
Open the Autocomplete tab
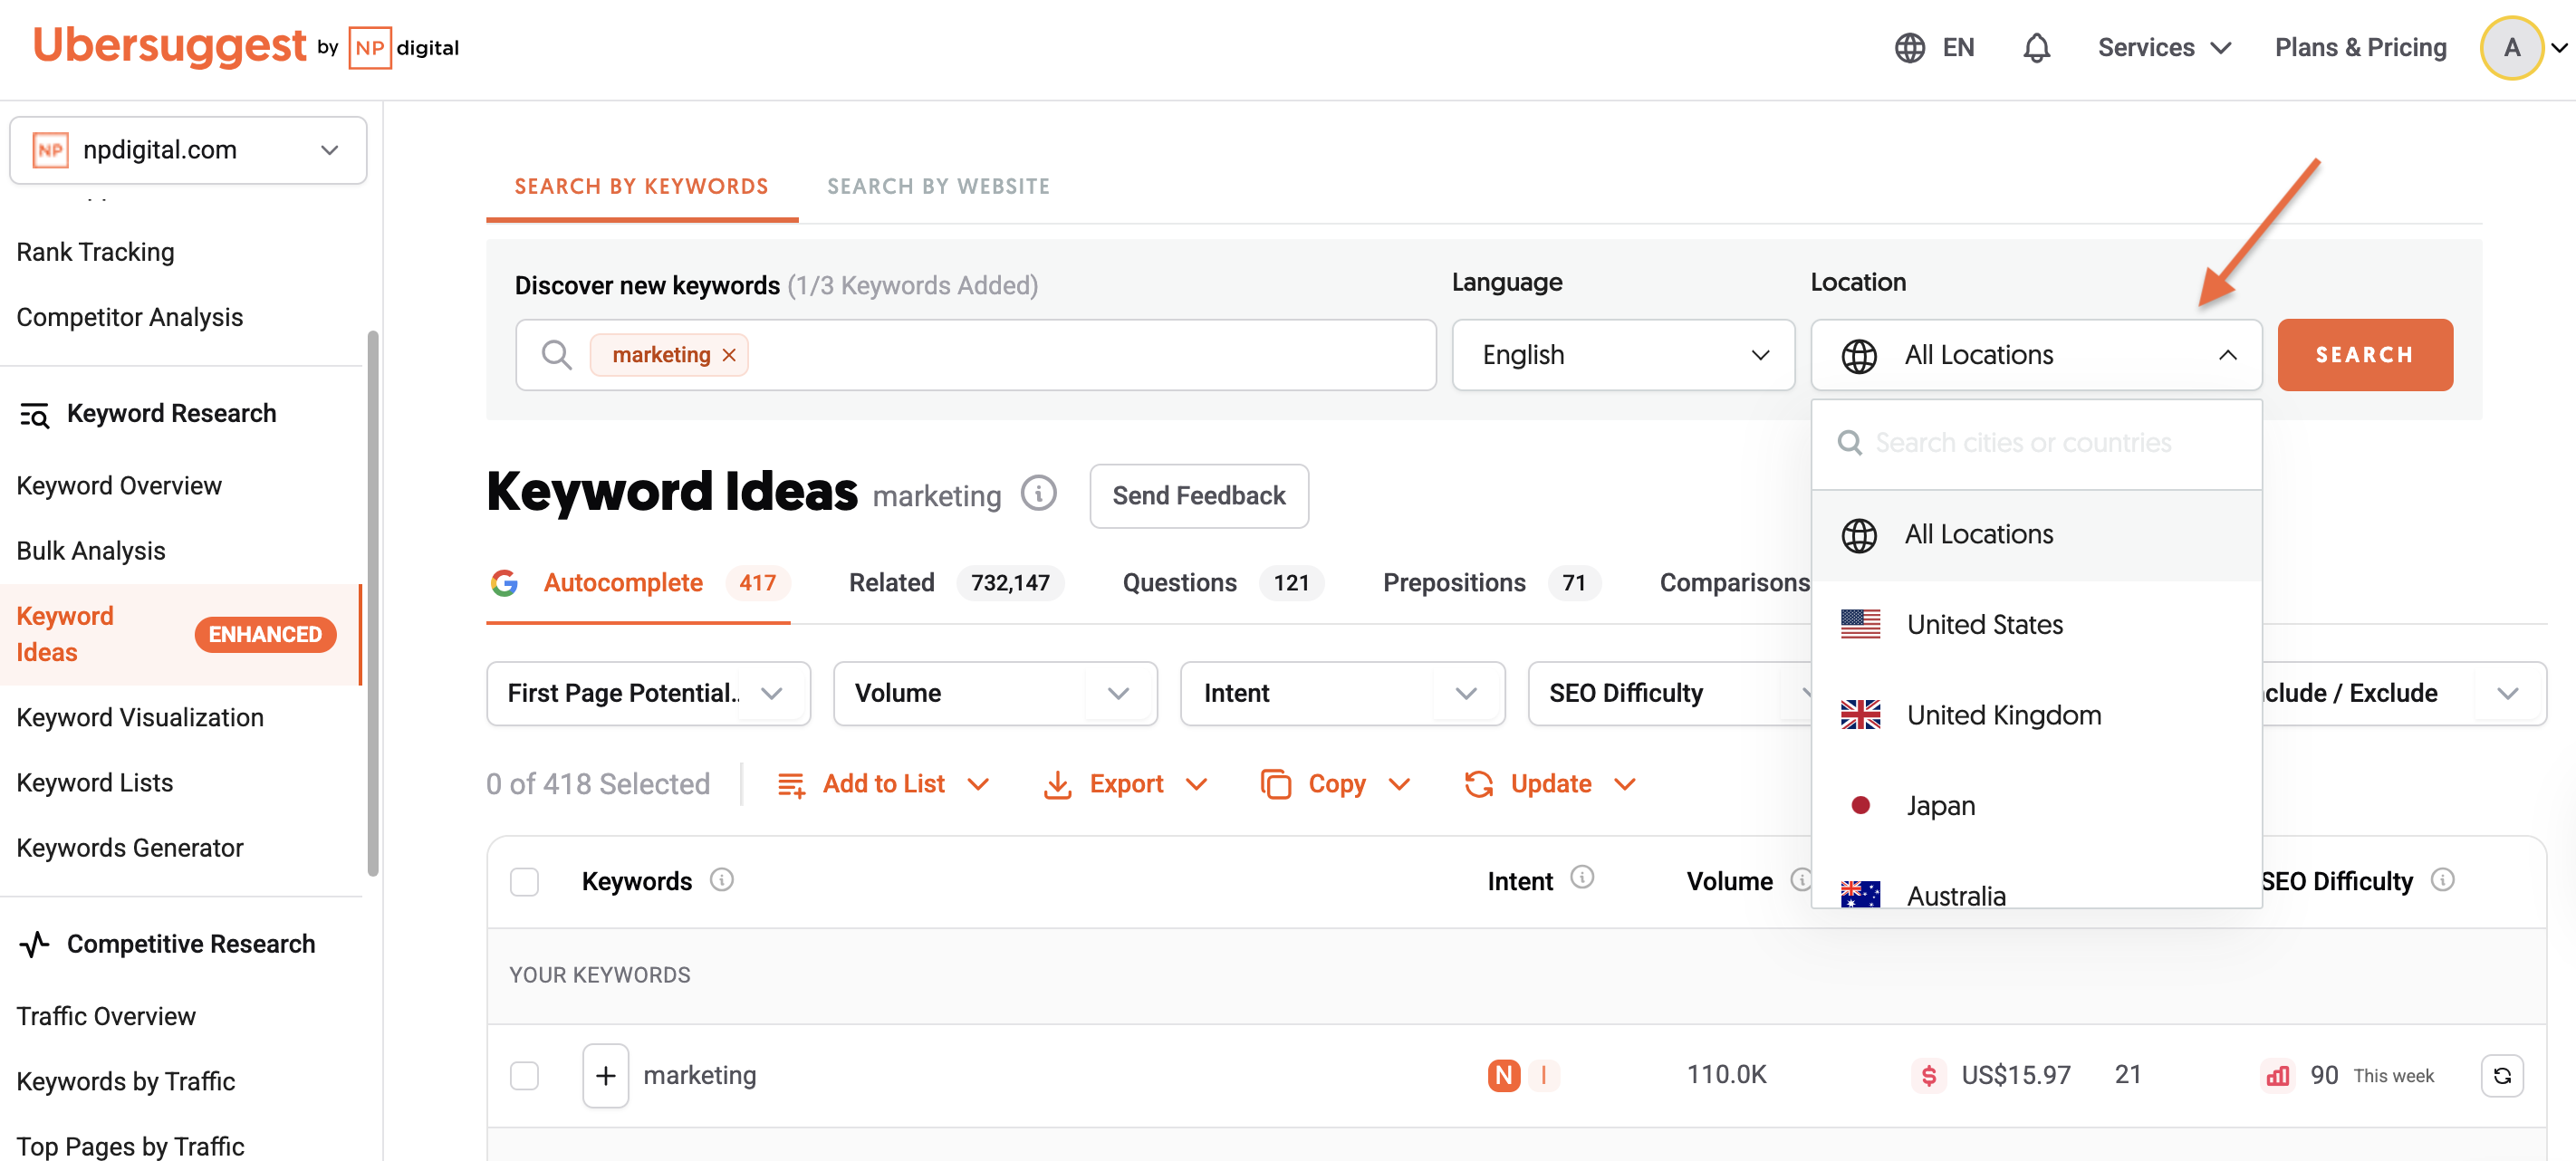pyautogui.click(x=638, y=583)
